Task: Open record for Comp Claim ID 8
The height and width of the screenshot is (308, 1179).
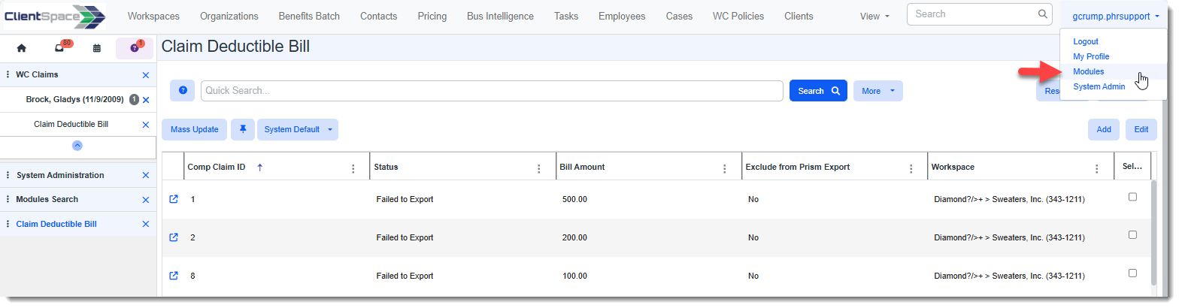Action: [x=174, y=276]
